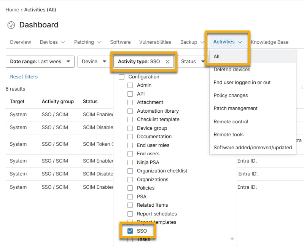Select Deleted devices from Activities menu
The height and width of the screenshot is (252, 304).
point(232,70)
